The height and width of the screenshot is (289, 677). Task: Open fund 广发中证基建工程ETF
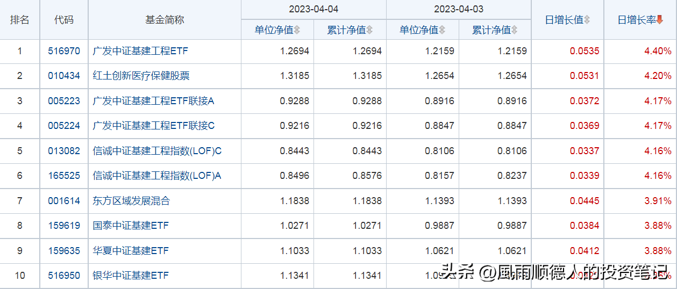coord(140,52)
